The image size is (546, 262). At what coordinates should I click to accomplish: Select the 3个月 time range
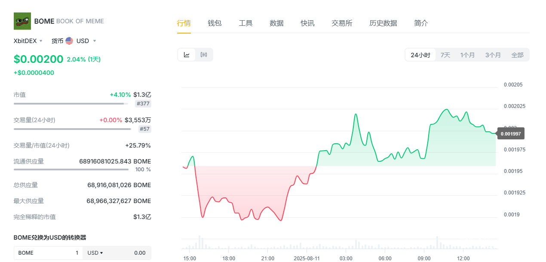click(493, 55)
